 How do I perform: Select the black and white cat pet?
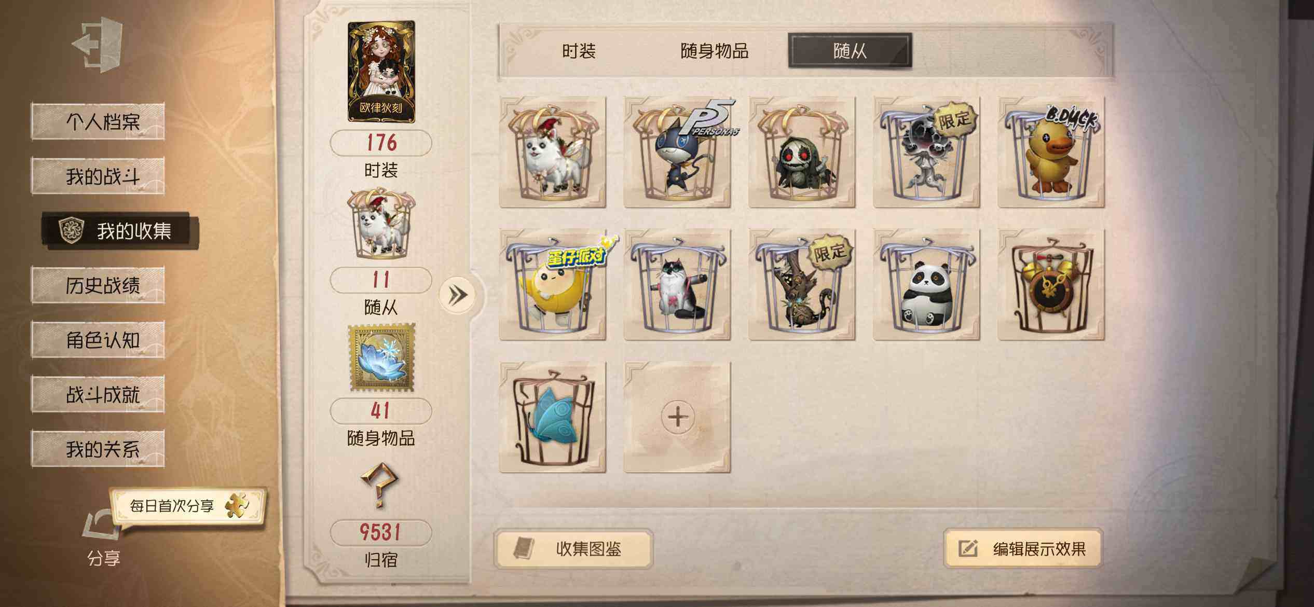677,285
